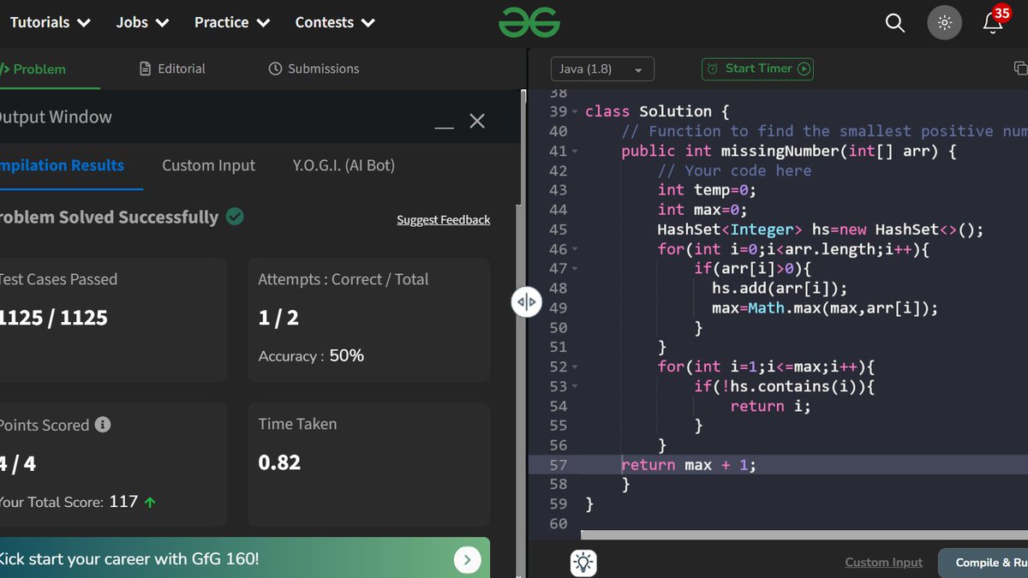Click the 'if(!hs.contains(i)){' line

tap(784, 386)
